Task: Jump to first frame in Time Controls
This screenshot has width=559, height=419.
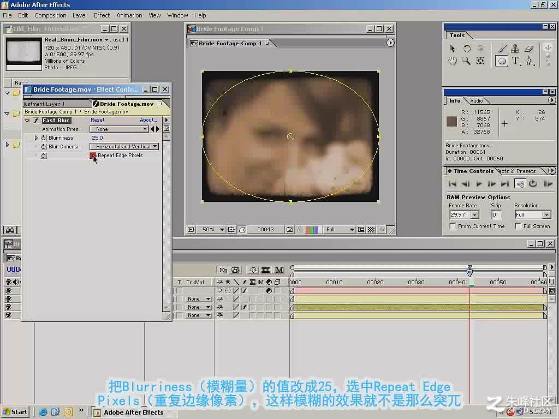Action: pos(453,184)
